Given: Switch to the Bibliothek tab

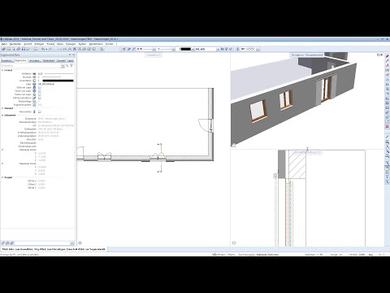Looking at the screenshot, I should tap(49, 61).
